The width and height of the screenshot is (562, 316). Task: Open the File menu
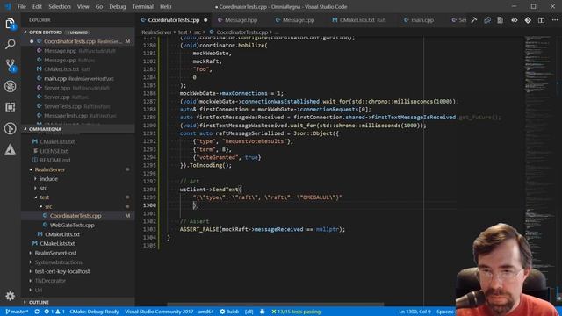22,6
